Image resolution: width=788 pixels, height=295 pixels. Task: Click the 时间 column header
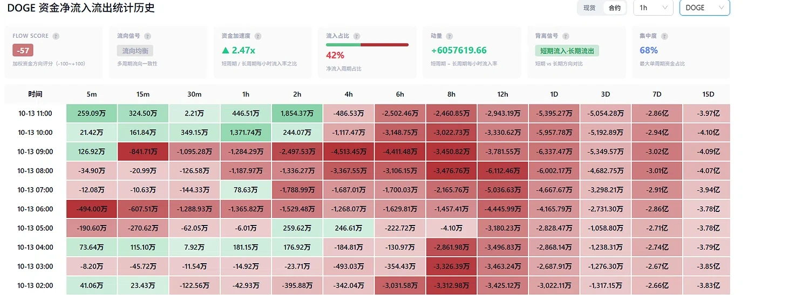tap(35, 94)
